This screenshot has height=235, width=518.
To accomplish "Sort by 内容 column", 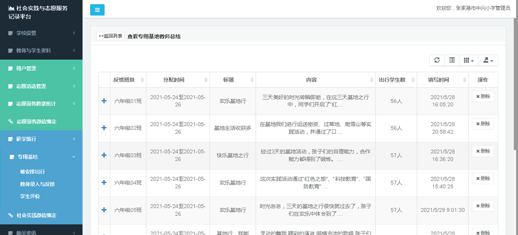I will point(315,80).
